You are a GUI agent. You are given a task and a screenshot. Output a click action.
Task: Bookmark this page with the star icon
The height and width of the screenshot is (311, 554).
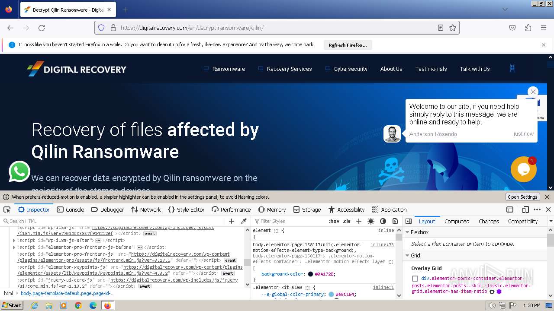(x=453, y=28)
